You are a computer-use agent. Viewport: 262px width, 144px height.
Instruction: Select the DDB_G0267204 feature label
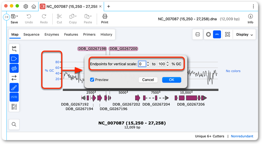[156, 104]
